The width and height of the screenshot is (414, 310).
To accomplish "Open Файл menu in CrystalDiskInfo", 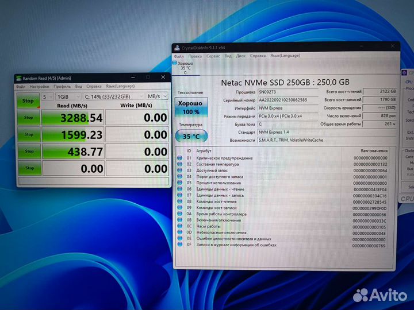I will [179, 56].
